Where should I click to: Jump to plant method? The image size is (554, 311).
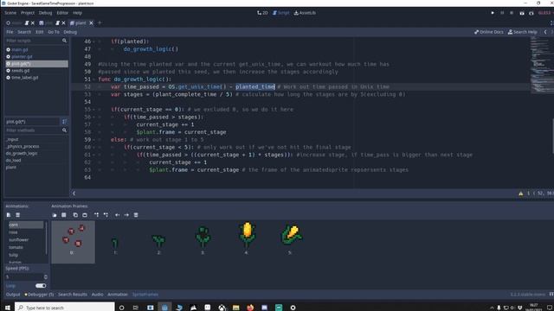tap(10, 168)
